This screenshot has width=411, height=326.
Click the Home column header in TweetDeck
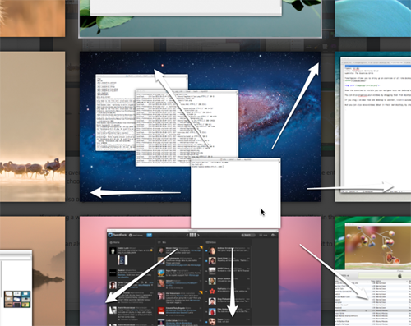pos(115,242)
